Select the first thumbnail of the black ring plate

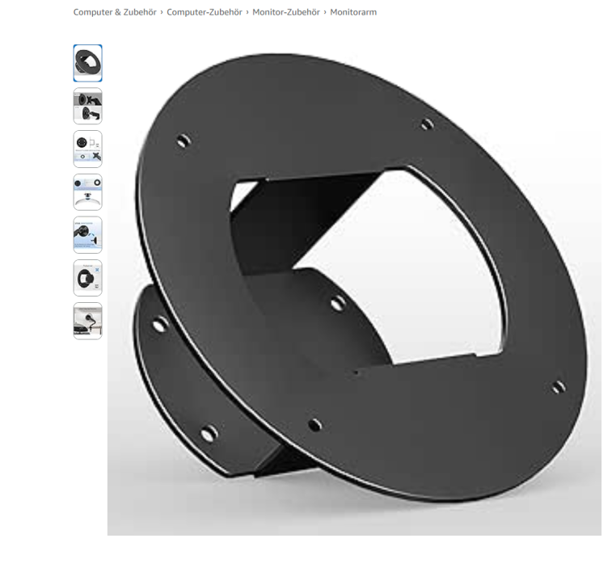click(87, 63)
